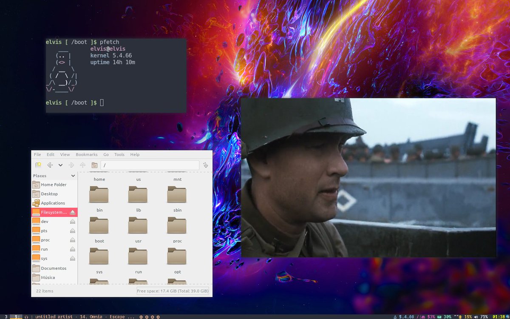The height and width of the screenshot is (319, 510).
Task: Open the Go menu
Action: pyautogui.click(x=106, y=154)
